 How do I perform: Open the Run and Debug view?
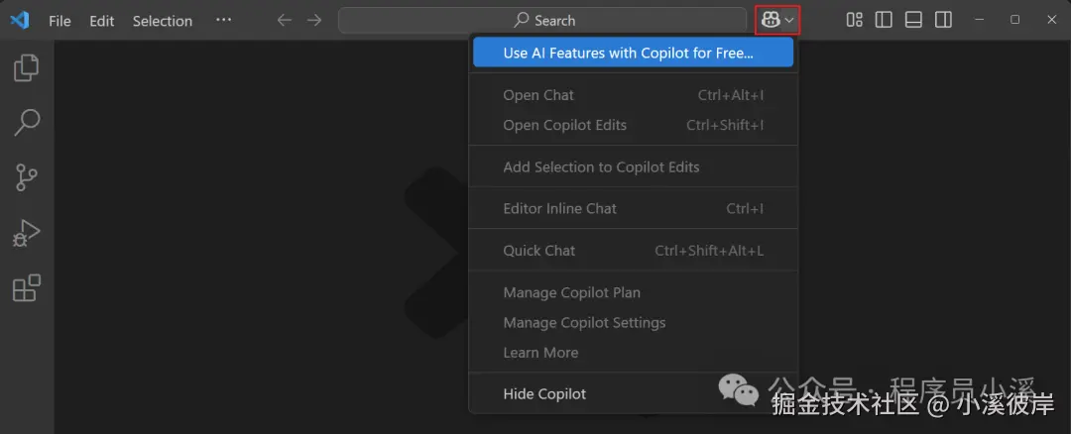[x=26, y=234]
